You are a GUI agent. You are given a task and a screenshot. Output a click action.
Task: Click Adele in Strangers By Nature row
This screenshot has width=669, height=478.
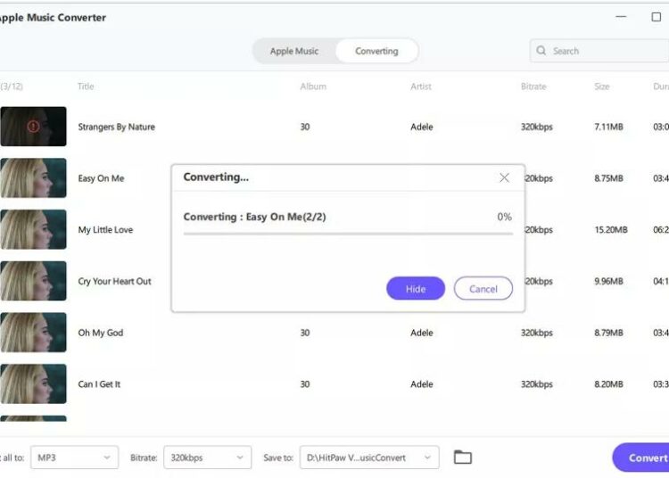[422, 127]
